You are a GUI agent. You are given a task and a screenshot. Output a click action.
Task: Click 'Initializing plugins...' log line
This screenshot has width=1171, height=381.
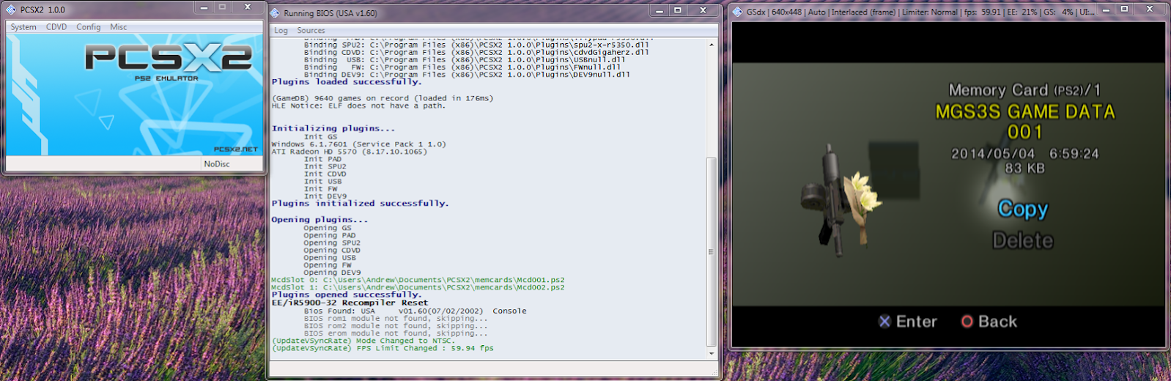click(333, 128)
